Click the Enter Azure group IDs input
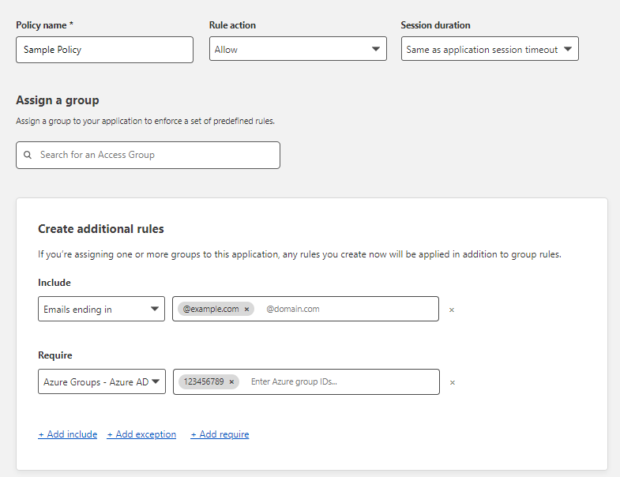 (342, 381)
